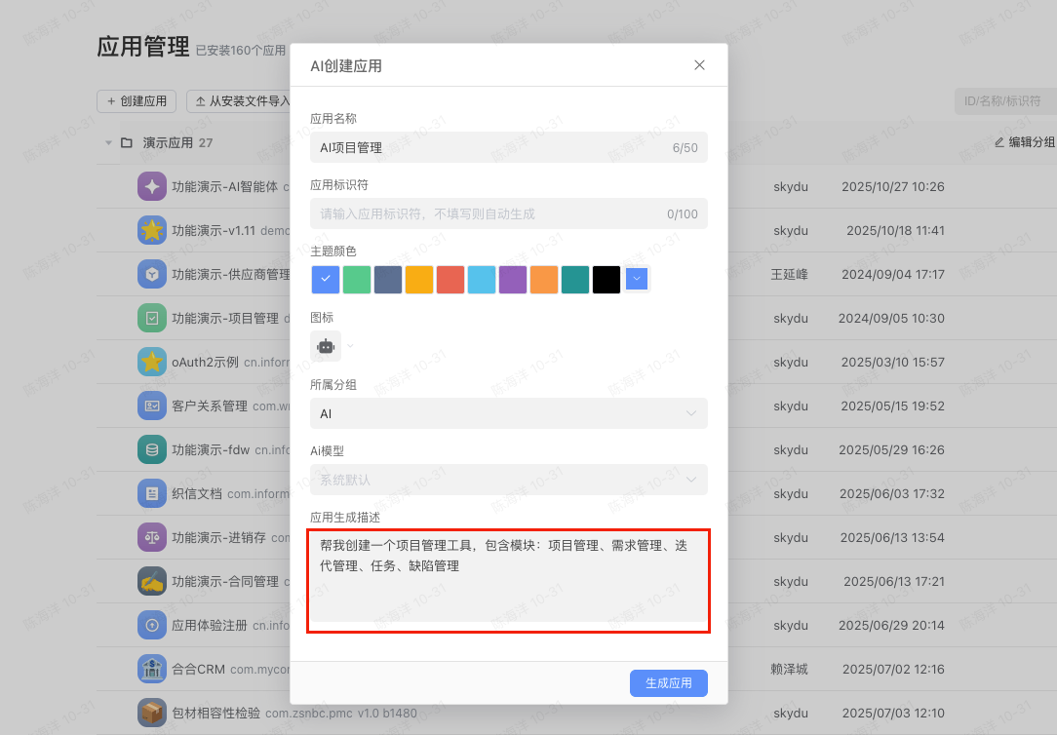The width and height of the screenshot is (1057, 735).
Task: Click the 织信文档 document icon
Action: [x=152, y=493]
